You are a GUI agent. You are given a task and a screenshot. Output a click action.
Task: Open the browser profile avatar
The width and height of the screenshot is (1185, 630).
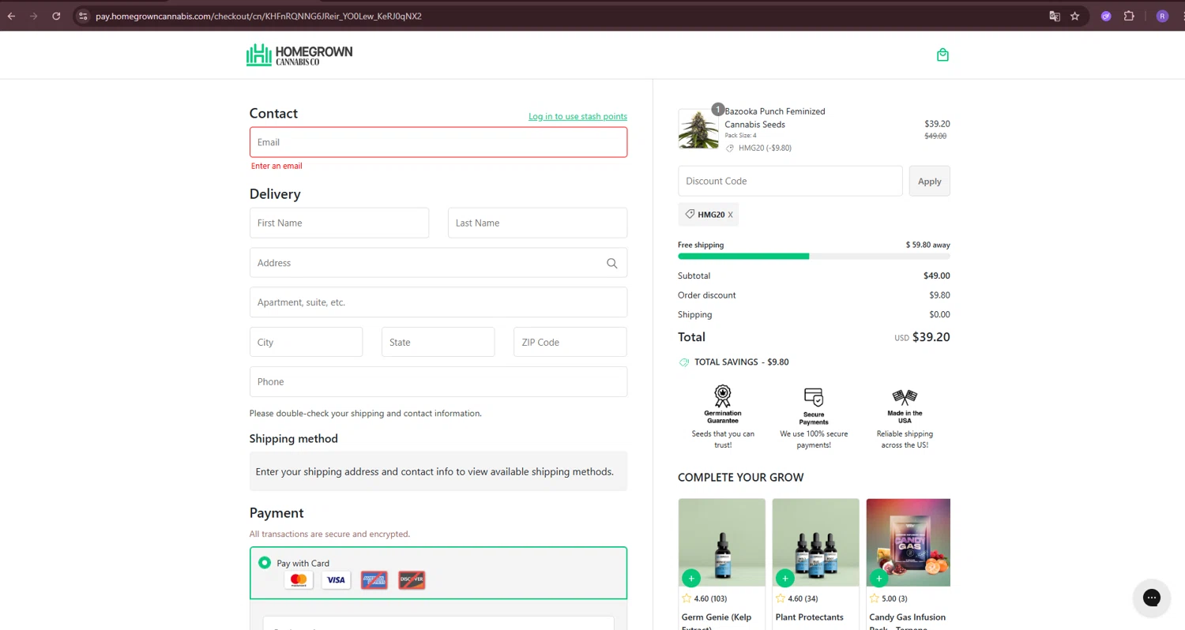1162,16
